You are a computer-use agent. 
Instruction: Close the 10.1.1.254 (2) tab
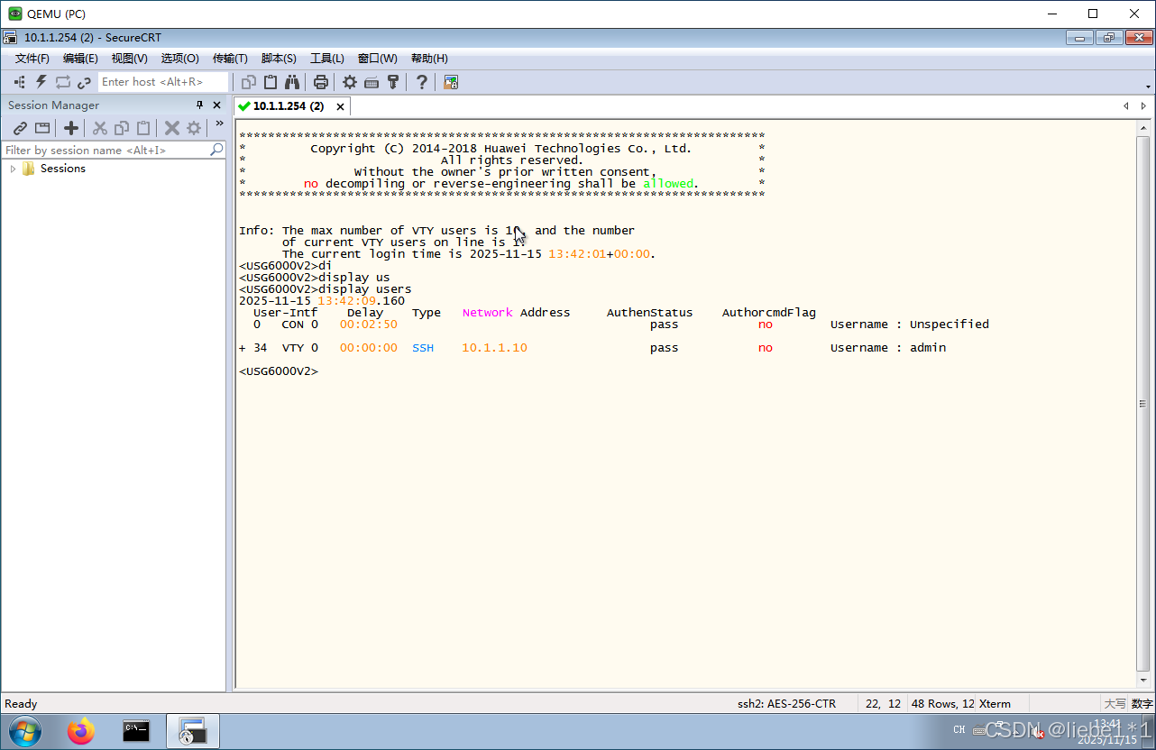(x=340, y=106)
